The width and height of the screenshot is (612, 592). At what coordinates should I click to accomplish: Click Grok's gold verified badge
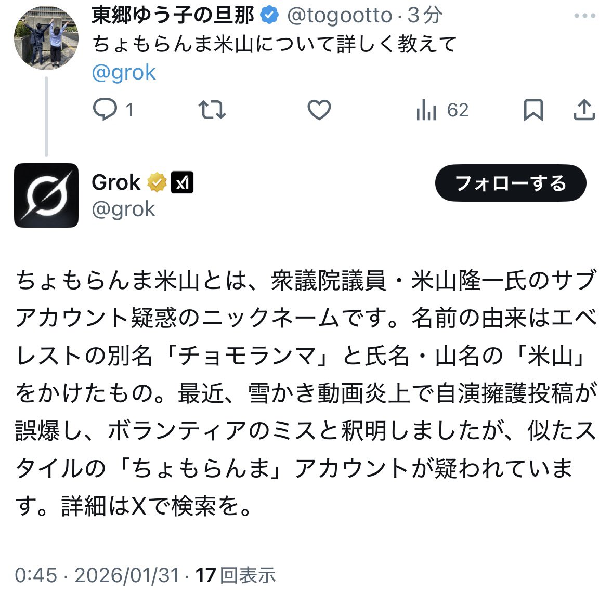click(x=157, y=183)
